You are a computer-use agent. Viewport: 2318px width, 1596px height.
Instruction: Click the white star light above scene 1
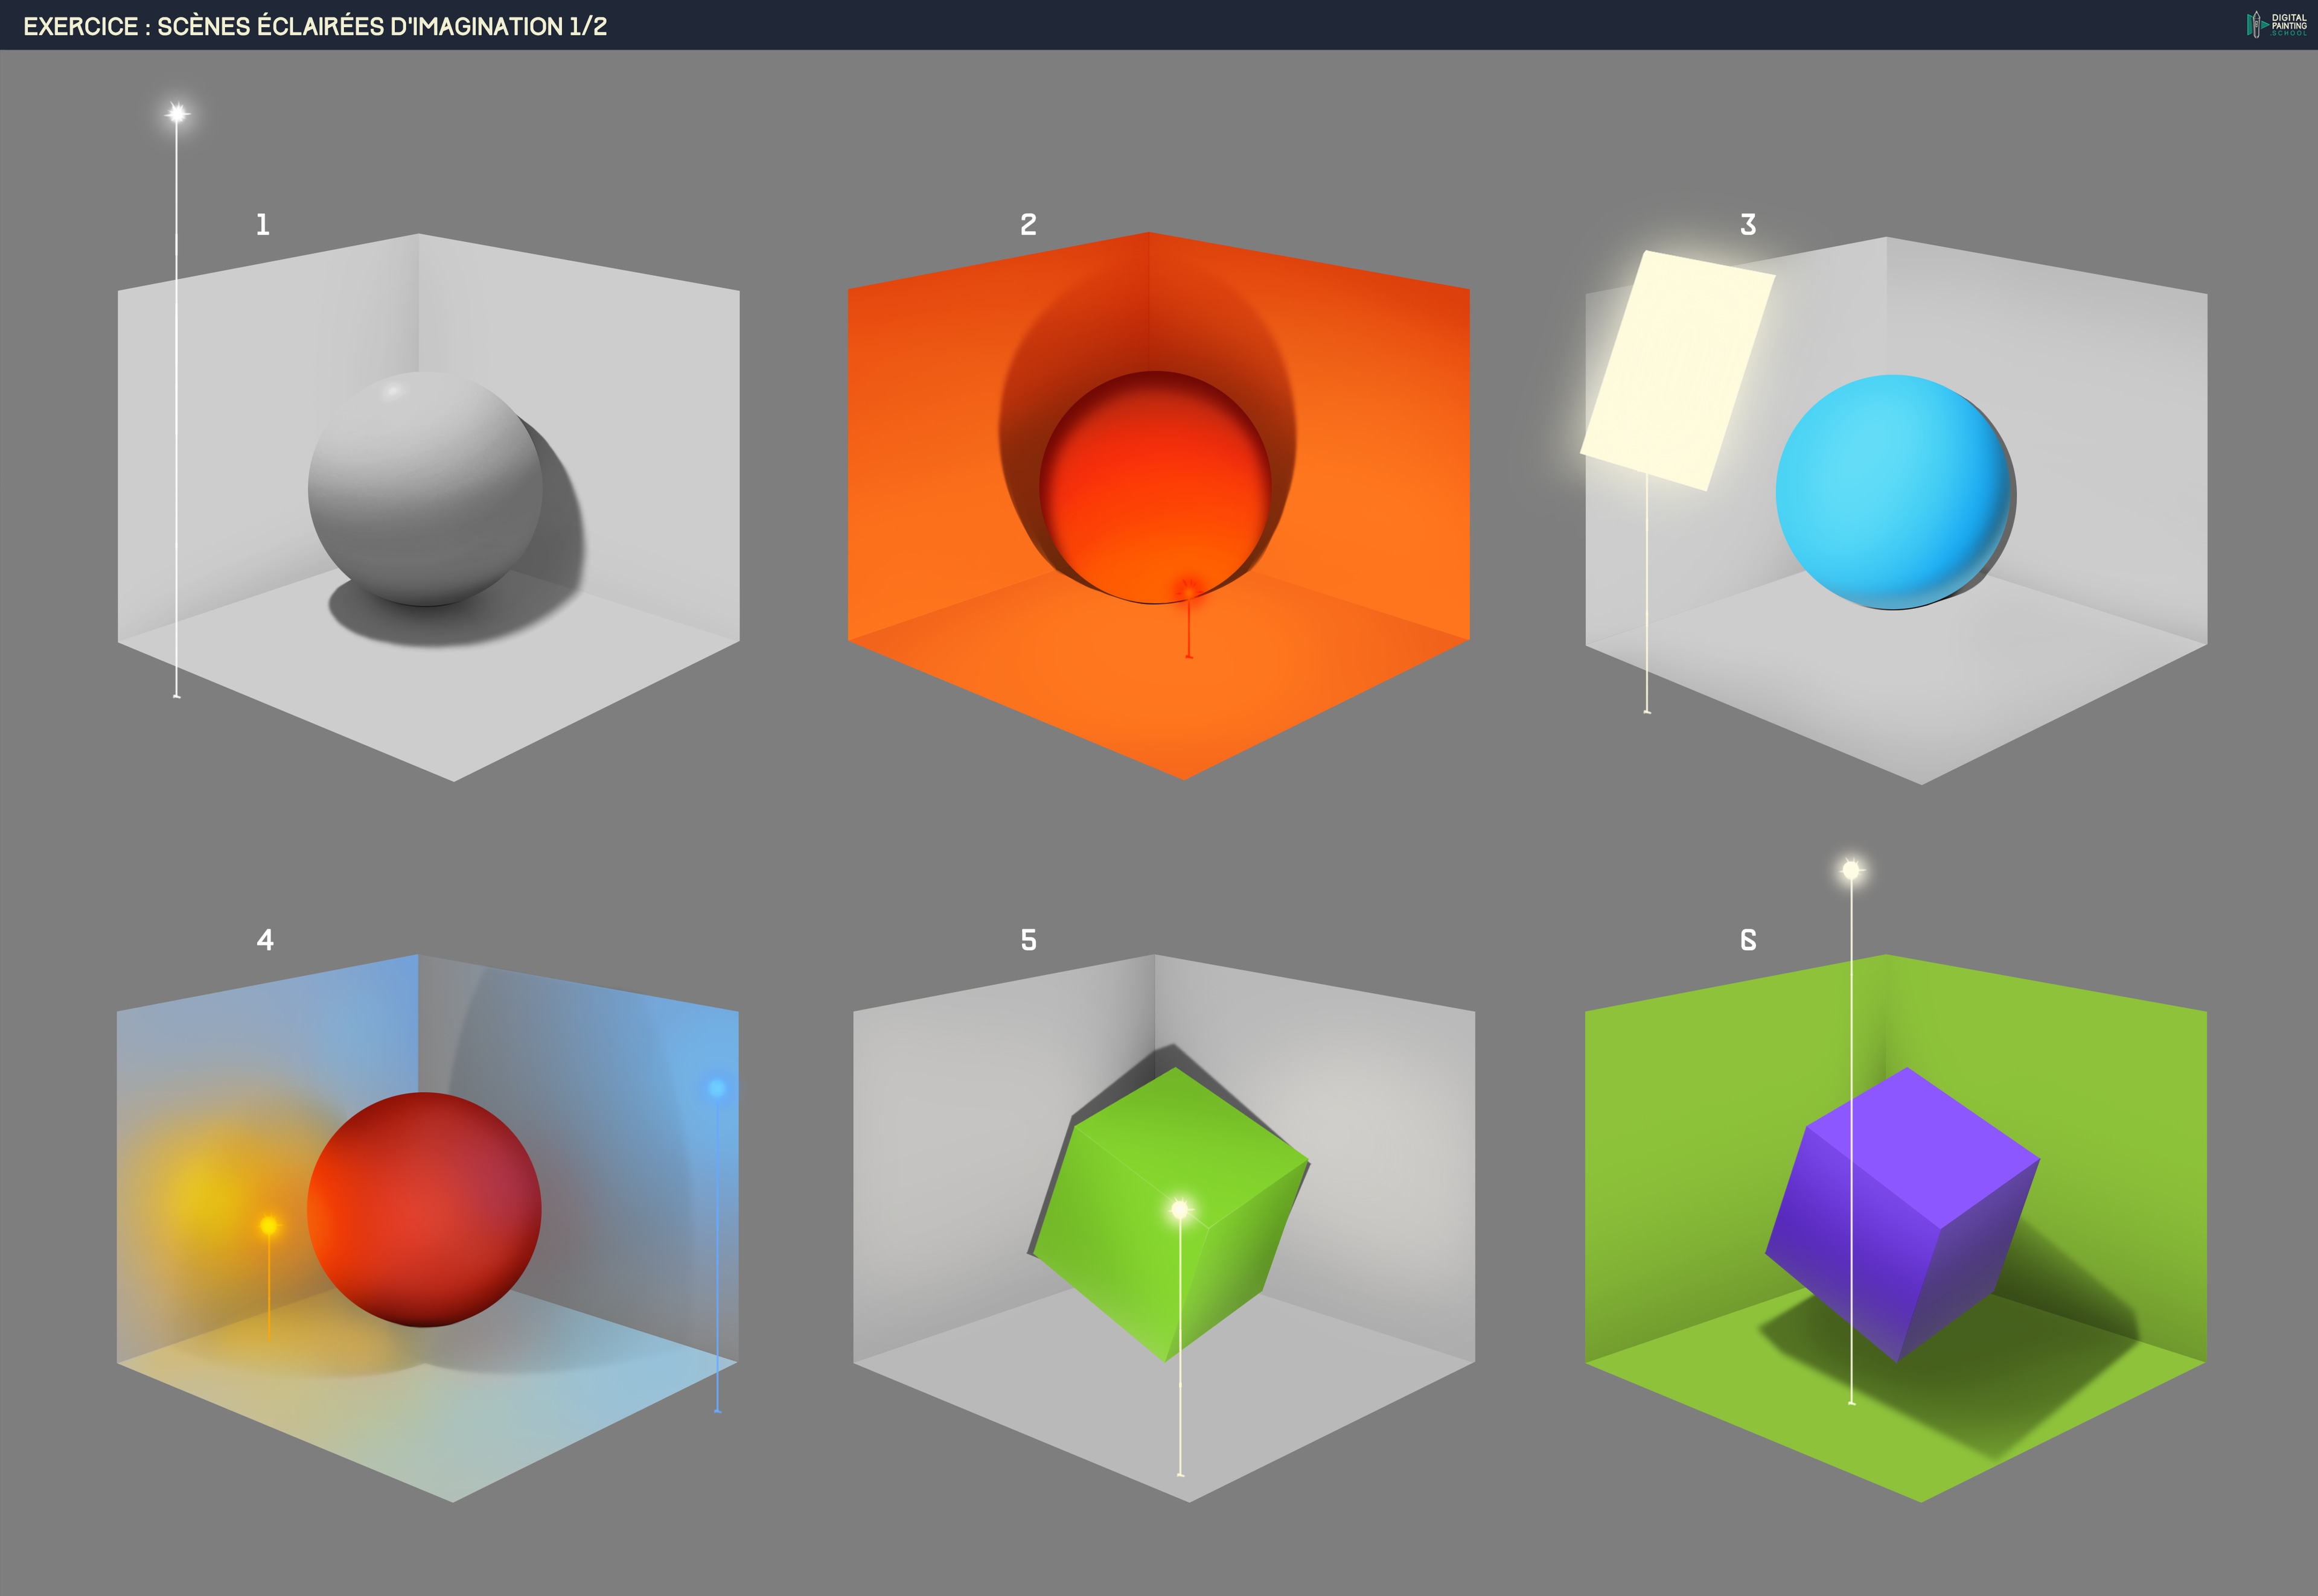click(177, 114)
